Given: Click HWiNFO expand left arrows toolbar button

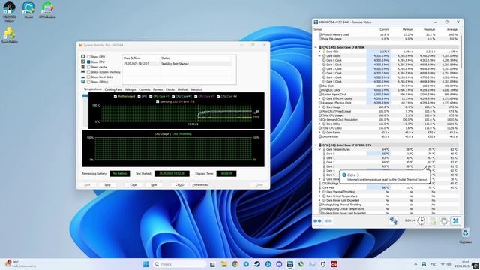Looking at the screenshot, I should click(x=317, y=221).
